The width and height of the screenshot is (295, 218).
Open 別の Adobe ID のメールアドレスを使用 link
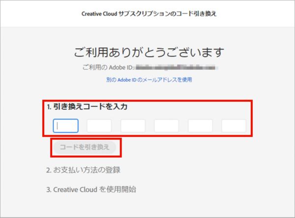tap(149, 80)
